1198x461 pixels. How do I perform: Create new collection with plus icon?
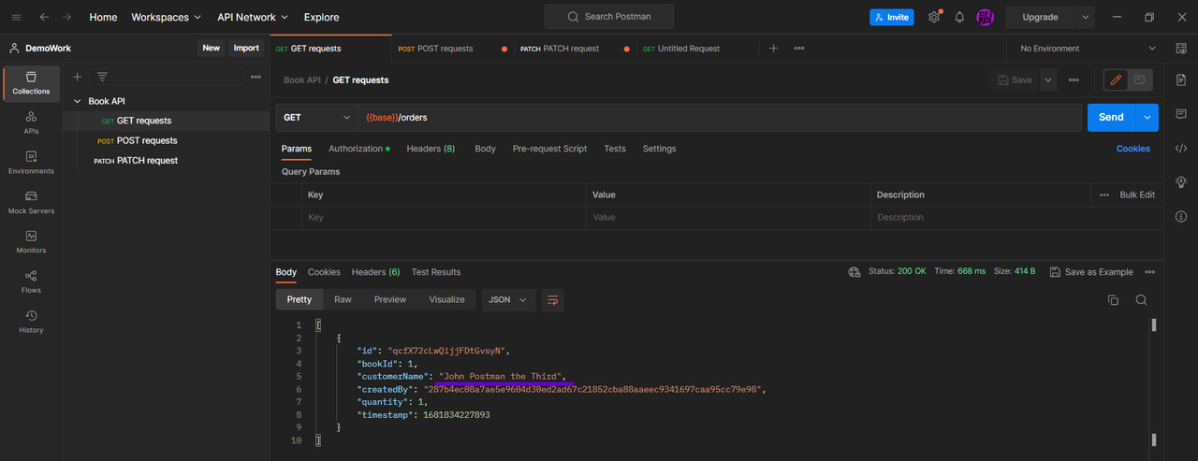coord(78,77)
